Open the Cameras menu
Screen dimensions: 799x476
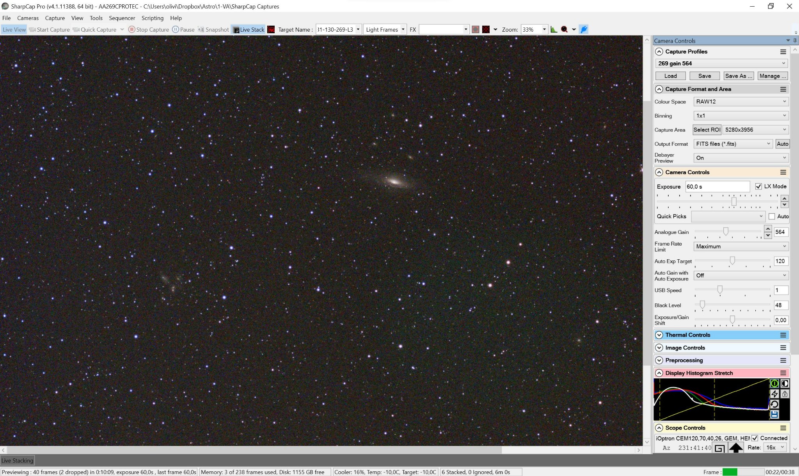pyautogui.click(x=28, y=18)
